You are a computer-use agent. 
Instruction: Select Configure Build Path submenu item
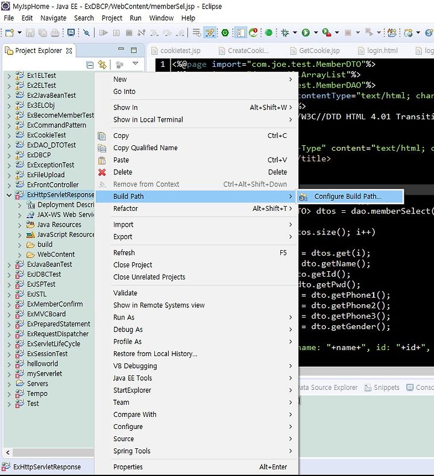(351, 196)
